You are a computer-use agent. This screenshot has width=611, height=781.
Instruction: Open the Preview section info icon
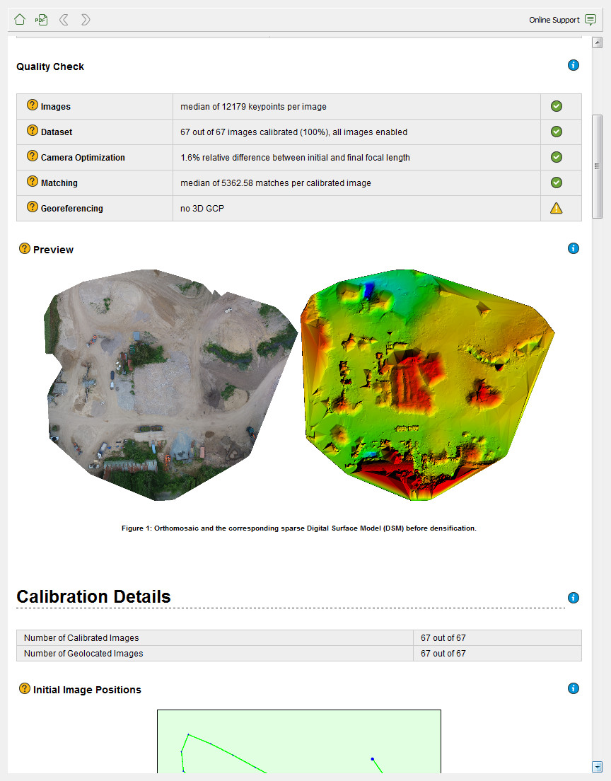pyautogui.click(x=574, y=248)
